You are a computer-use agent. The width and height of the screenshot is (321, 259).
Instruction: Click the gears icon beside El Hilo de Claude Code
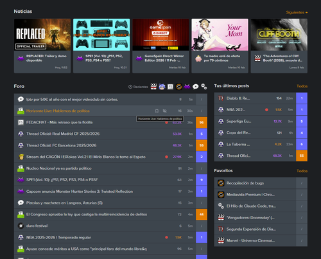(221, 206)
